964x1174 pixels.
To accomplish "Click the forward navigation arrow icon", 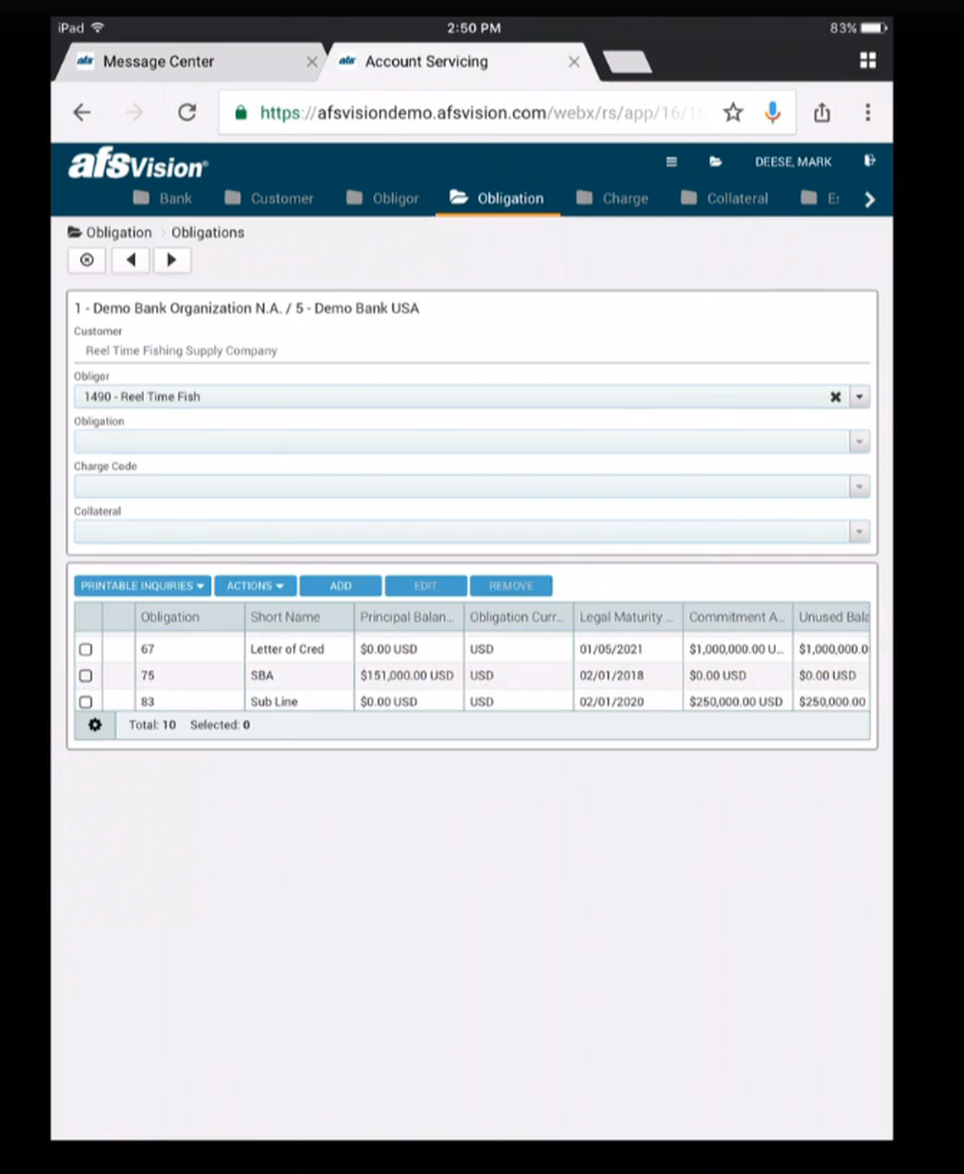I will point(172,259).
